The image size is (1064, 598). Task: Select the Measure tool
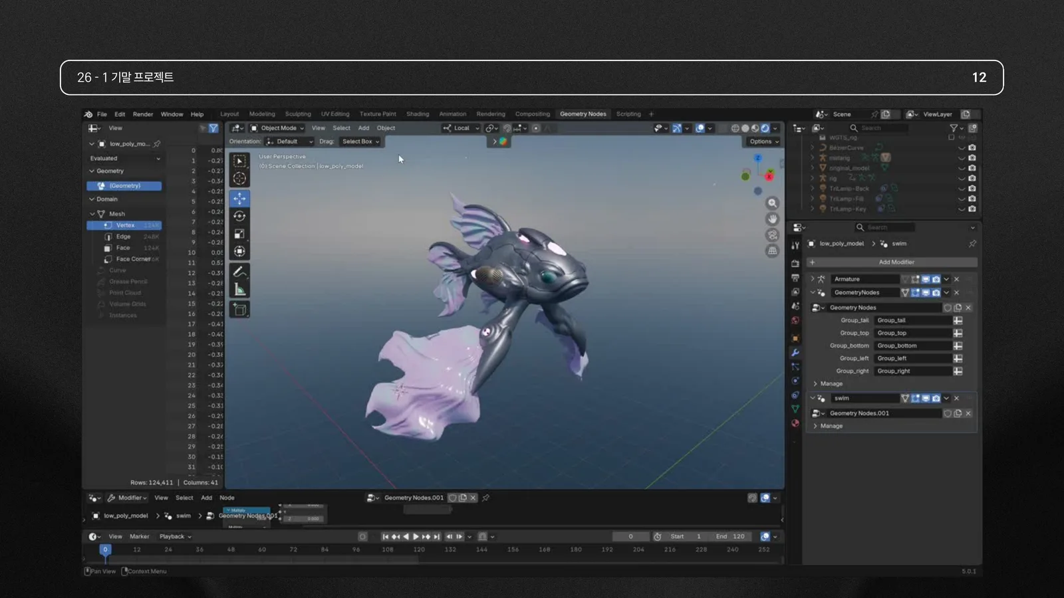(240, 289)
